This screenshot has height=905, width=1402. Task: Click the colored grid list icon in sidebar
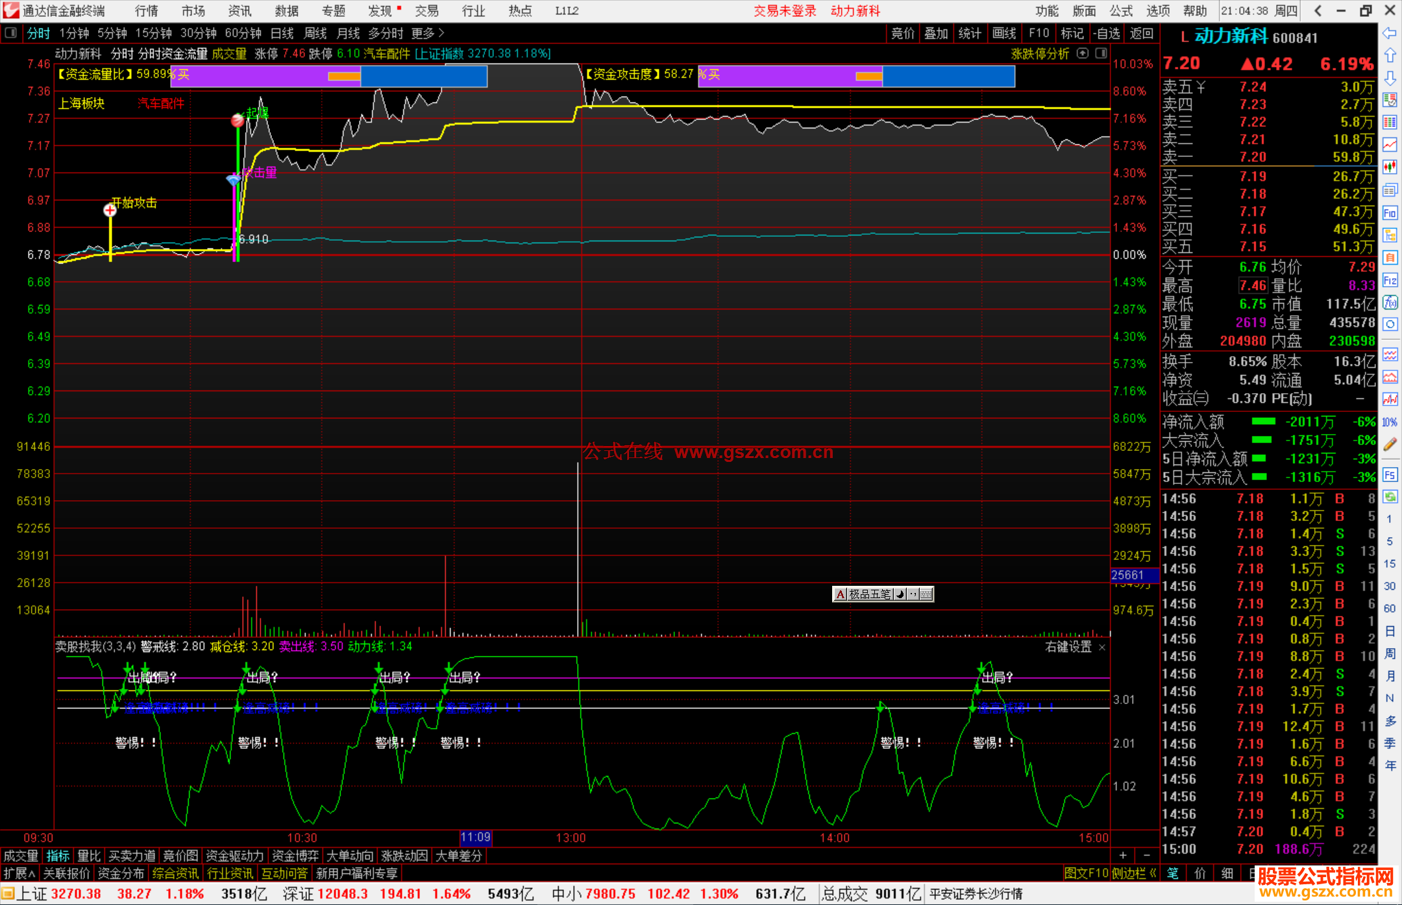coord(1390,123)
